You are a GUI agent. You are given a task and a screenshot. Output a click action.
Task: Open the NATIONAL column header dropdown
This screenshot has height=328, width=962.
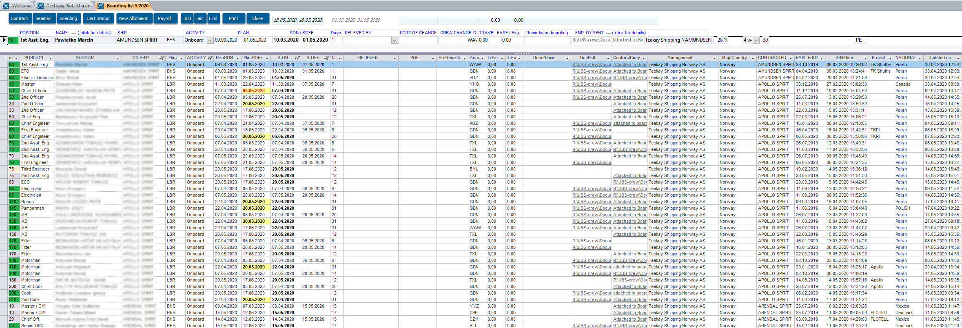920,58
